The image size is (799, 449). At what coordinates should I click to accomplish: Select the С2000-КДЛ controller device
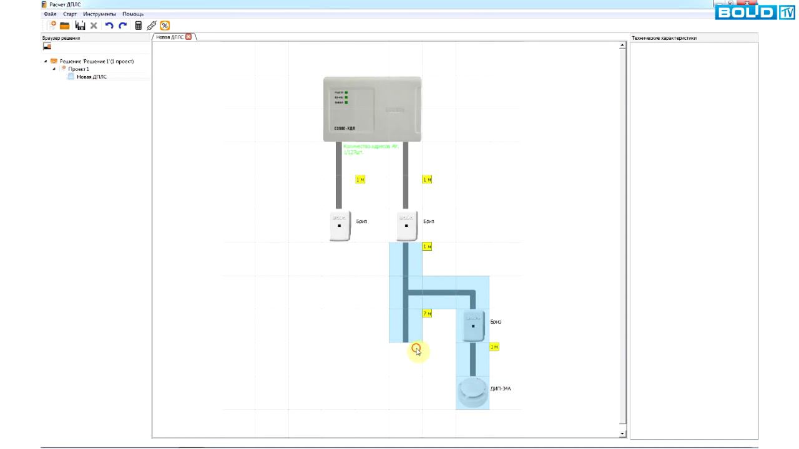click(x=372, y=109)
